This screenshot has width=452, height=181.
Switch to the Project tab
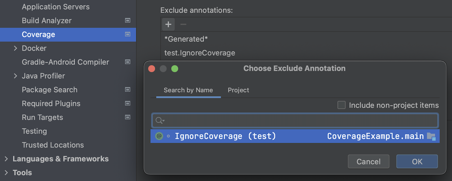pyautogui.click(x=238, y=90)
